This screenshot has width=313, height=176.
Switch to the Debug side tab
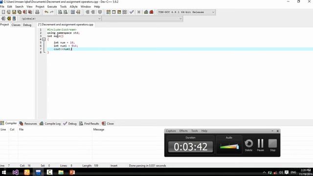point(27,25)
